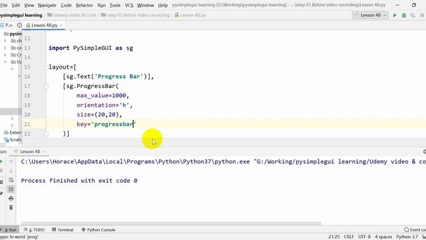Open the Refactor menu
The image size is (426, 240).
coord(85,5)
